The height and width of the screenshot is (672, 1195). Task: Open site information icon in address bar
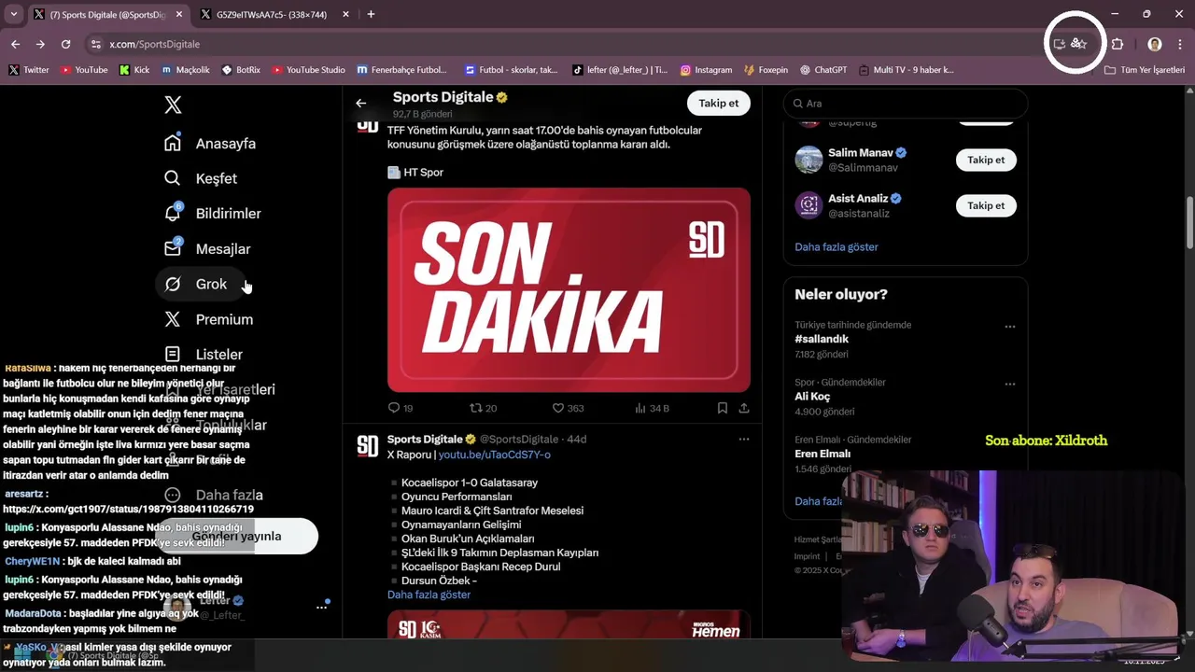pyautogui.click(x=95, y=44)
